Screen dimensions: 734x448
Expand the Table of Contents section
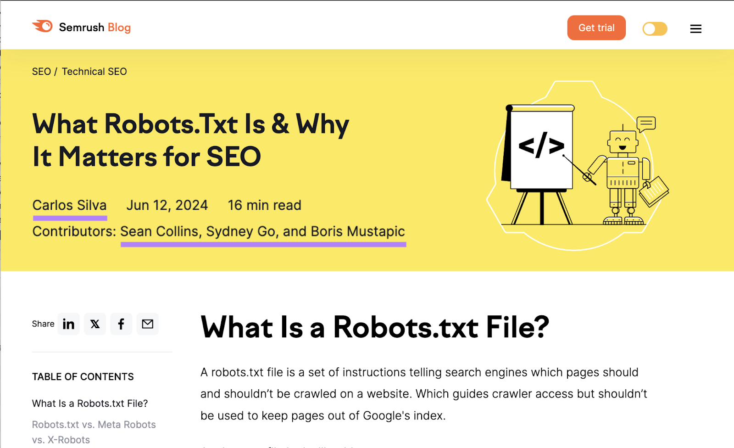point(83,376)
